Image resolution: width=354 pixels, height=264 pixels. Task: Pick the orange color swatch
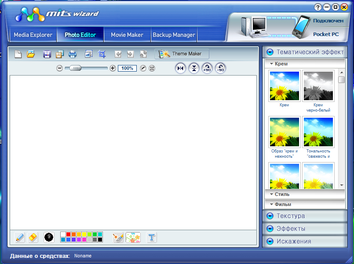click(73, 235)
